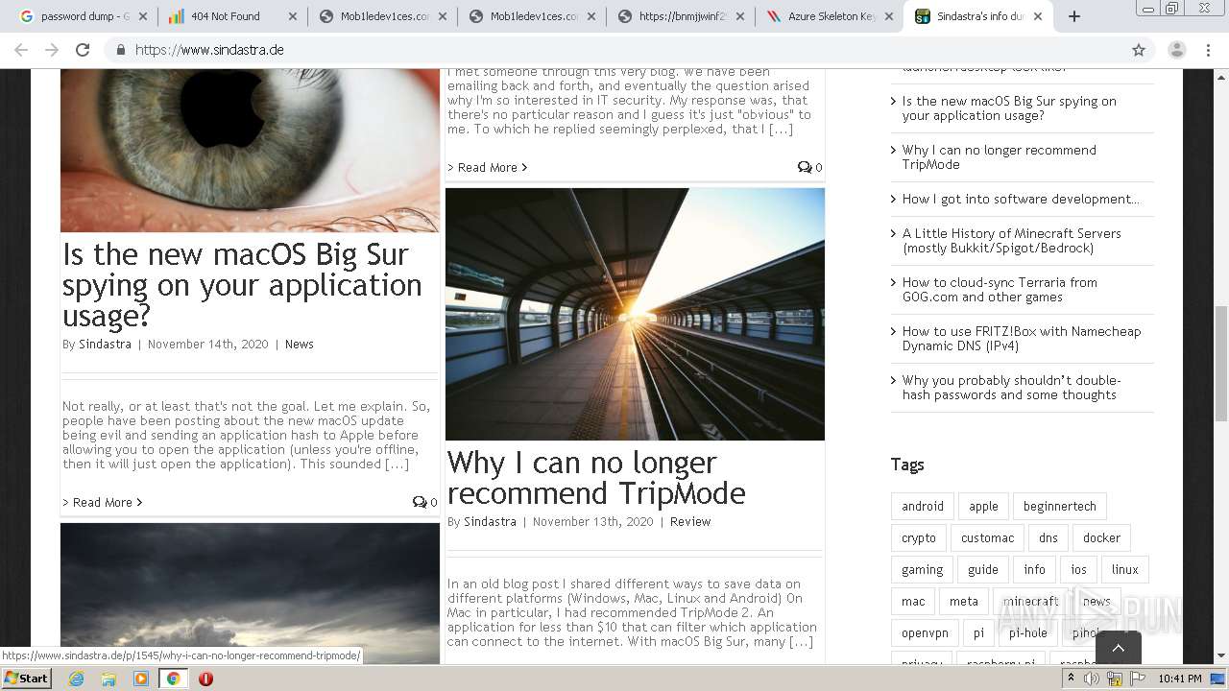
Task: Open the media player icon on the taskbar
Action: (141, 678)
